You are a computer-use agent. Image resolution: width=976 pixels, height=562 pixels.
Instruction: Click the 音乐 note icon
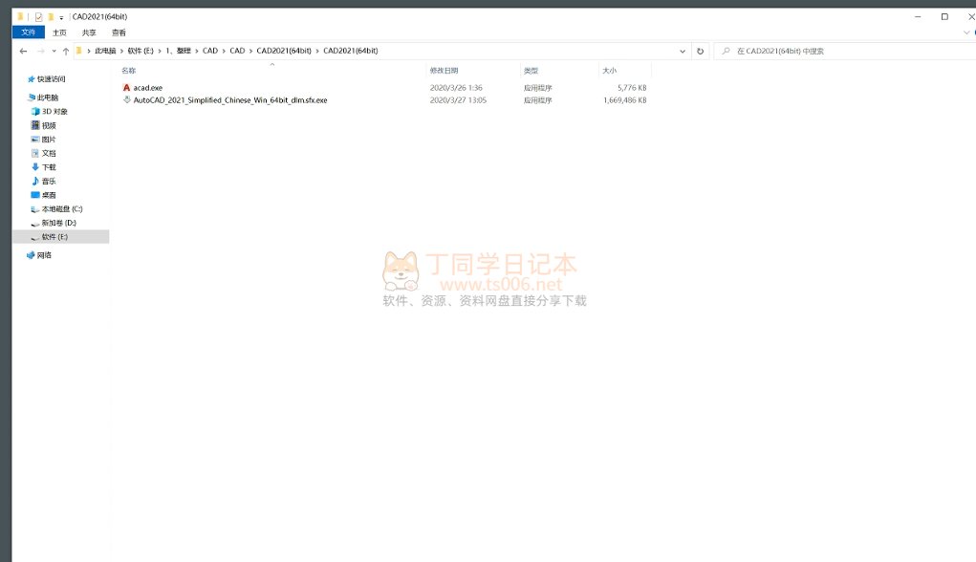point(34,181)
